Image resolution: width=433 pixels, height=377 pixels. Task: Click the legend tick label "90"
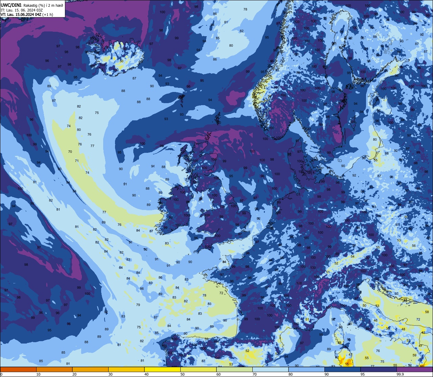pyautogui.click(x=326, y=374)
